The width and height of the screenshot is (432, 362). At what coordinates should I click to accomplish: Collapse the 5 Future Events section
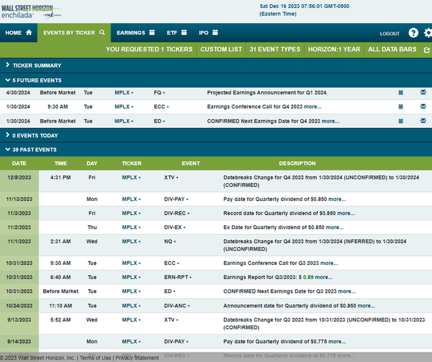tap(216, 80)
